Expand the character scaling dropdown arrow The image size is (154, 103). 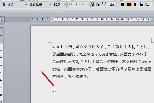pyautogui.click(x=107, y=4)
